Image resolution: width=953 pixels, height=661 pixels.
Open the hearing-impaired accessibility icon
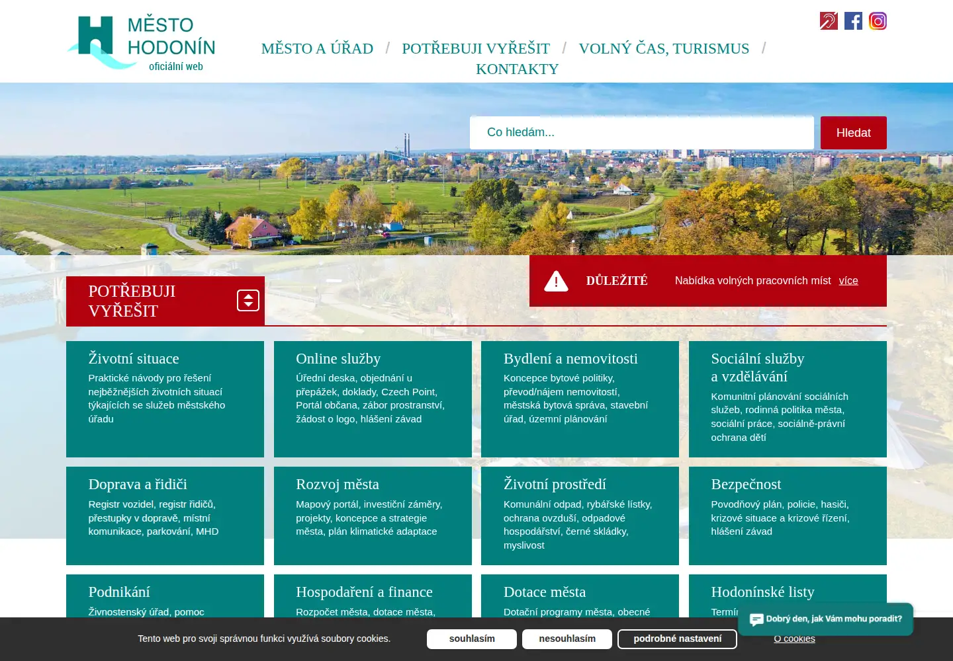pyautogui.click(x=829, y=21)
